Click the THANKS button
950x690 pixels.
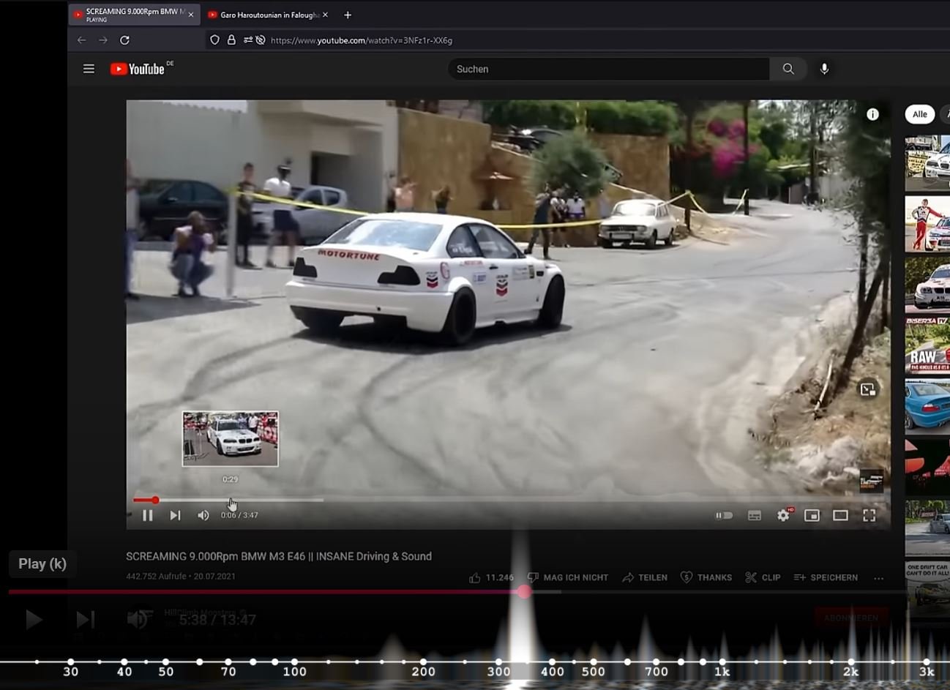tap(706, 577)
